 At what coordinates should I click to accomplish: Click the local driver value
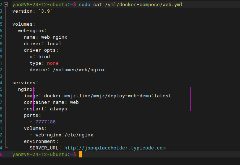pos(54,44)
